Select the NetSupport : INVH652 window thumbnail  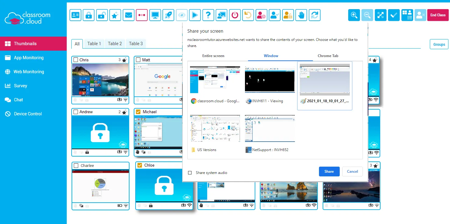point(270,128)
